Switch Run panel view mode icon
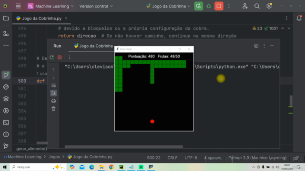This screenshot has height=171, width=305. click(x=256, y=46)
